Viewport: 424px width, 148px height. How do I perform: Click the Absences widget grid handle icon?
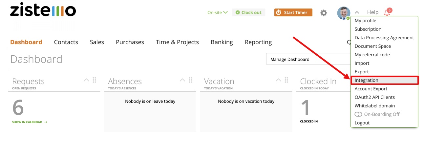[x=190, y=80]
